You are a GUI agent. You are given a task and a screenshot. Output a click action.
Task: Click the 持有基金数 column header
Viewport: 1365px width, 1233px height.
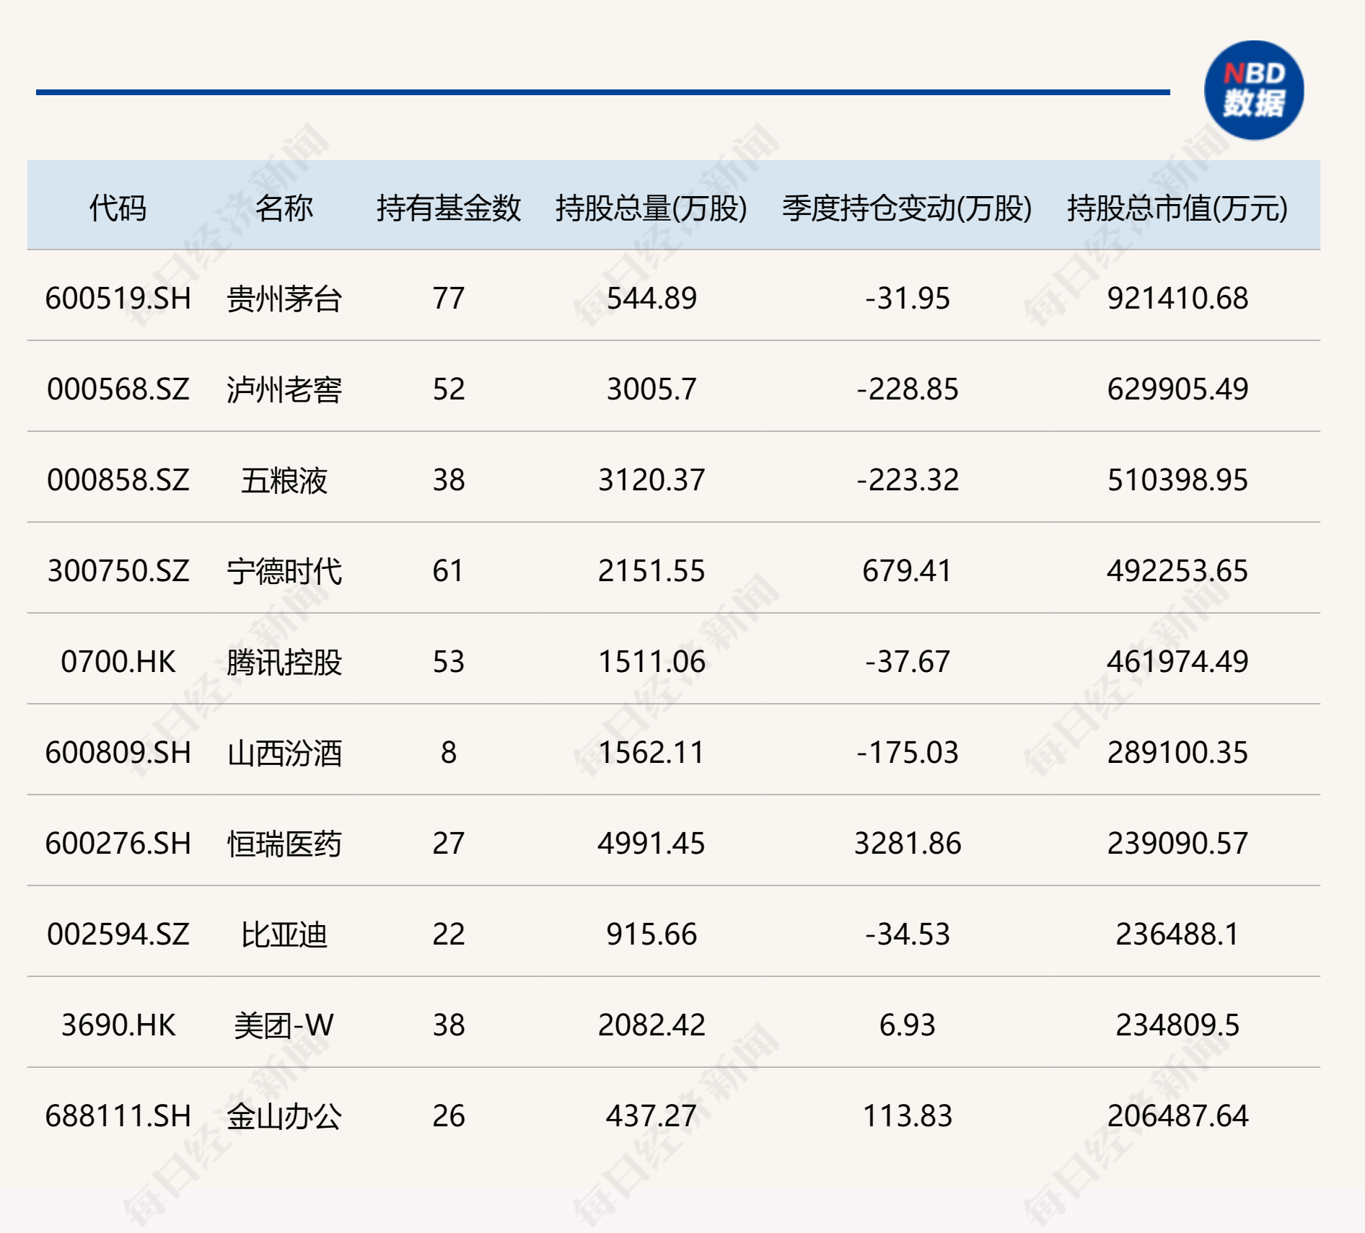(448, 208)
